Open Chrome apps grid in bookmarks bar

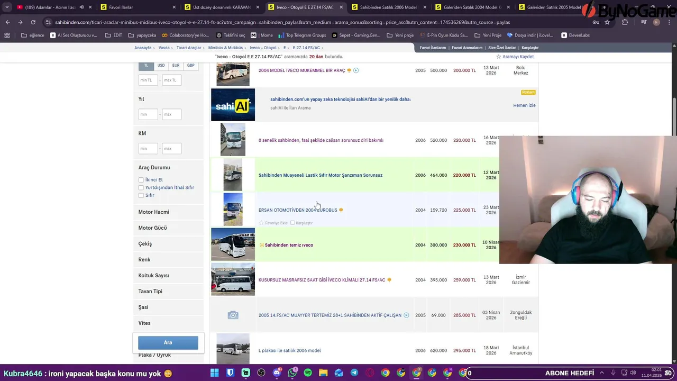7,35
